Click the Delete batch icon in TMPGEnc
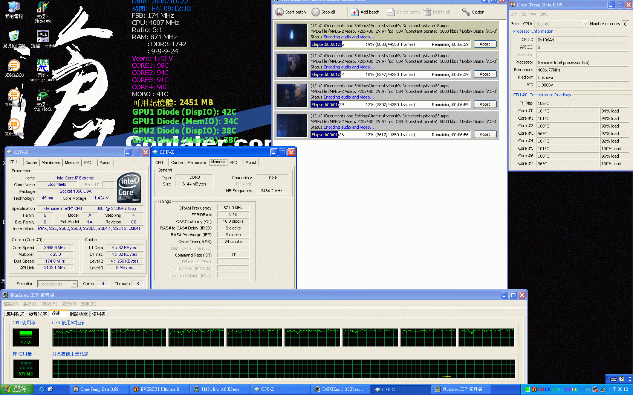This screenshot has height=395, width=633. [391, 12]
